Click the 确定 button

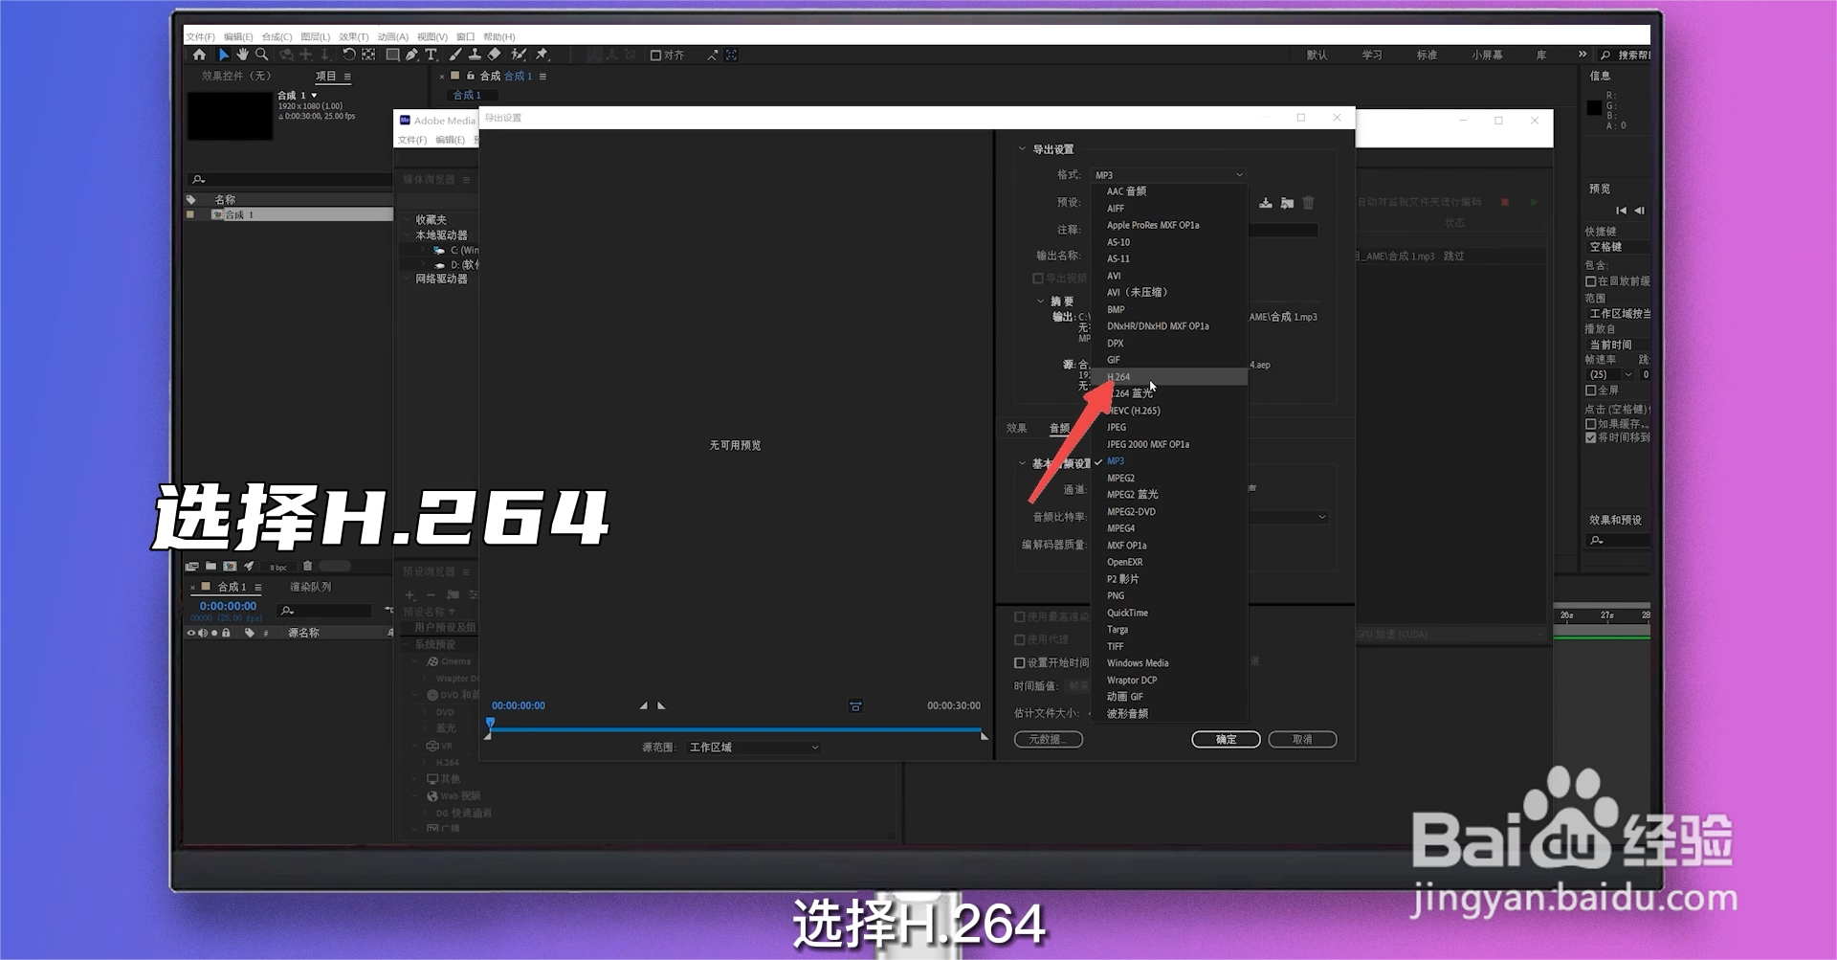click(x=1226, y=740)
